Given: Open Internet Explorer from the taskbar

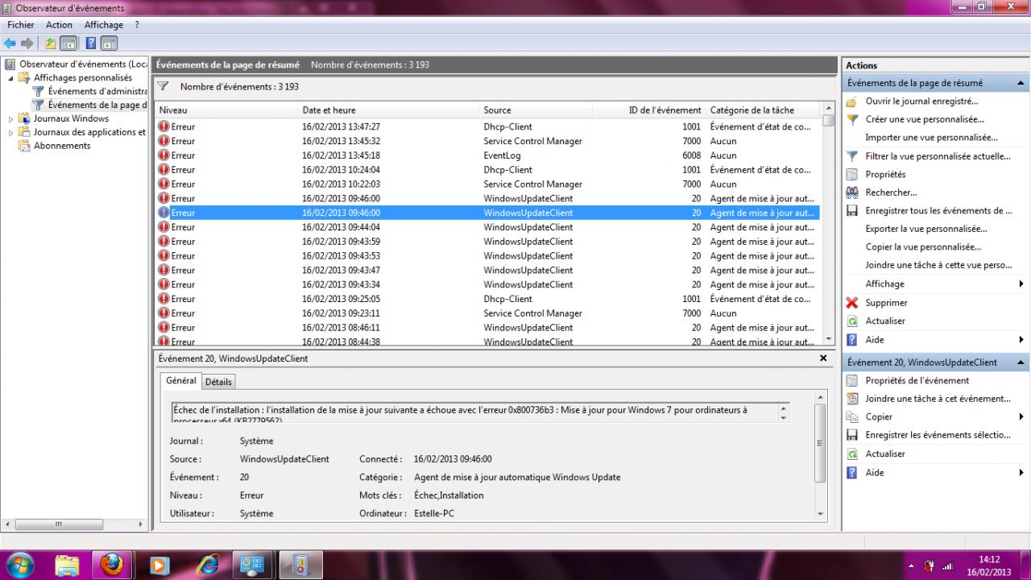Looking at the screenshot, I should pyautogui.click(x=208, y=565).
